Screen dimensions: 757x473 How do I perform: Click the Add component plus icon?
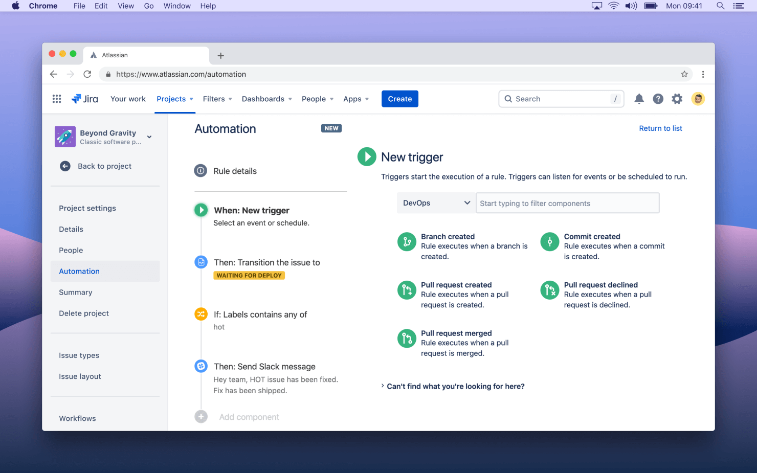[201, 416]
